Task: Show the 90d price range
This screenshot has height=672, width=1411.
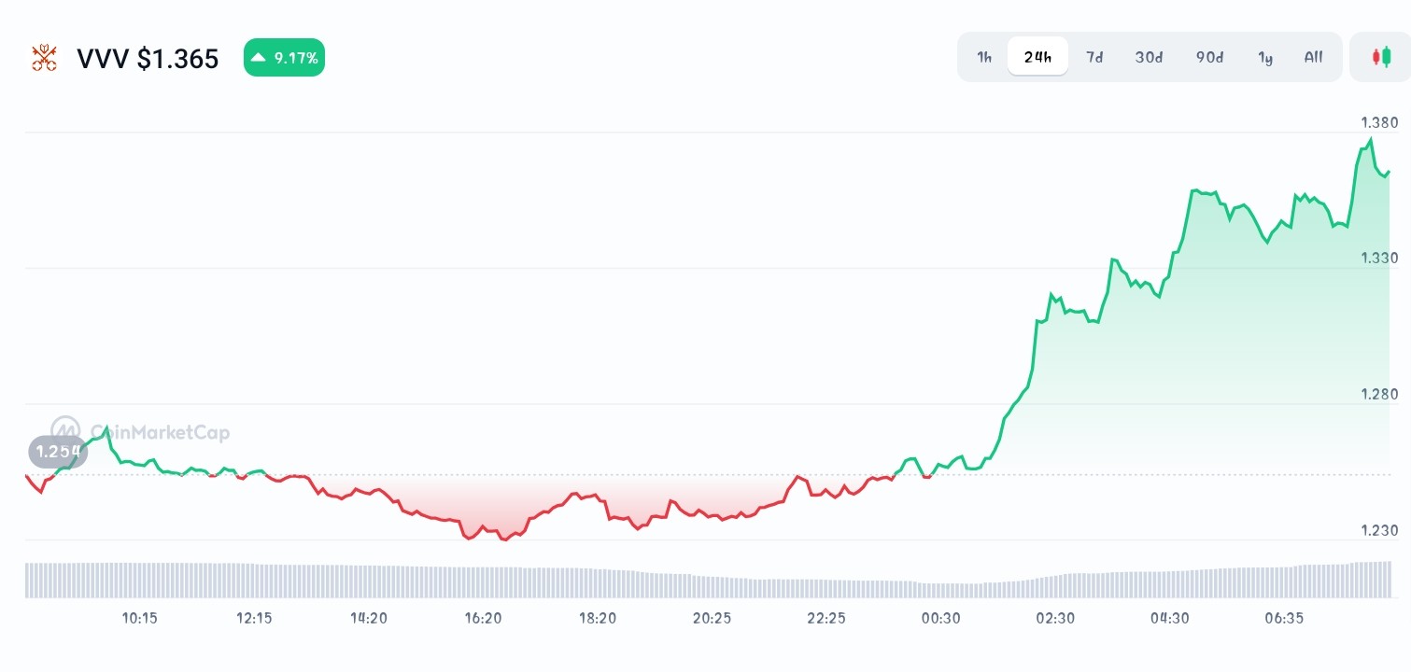Action: tap(1209, 57)
